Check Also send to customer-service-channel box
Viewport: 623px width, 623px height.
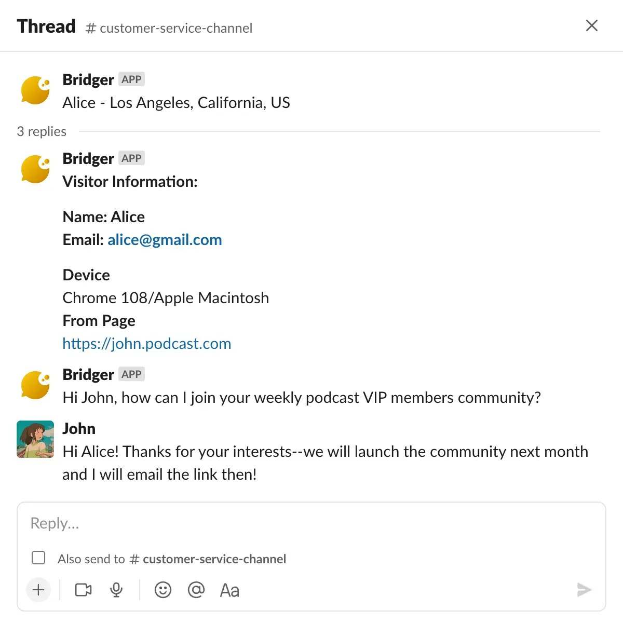click(38, 558)
